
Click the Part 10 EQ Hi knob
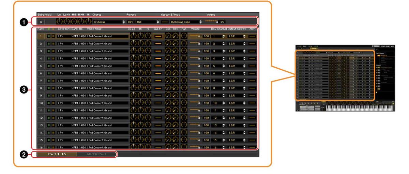tap(148, 103)
